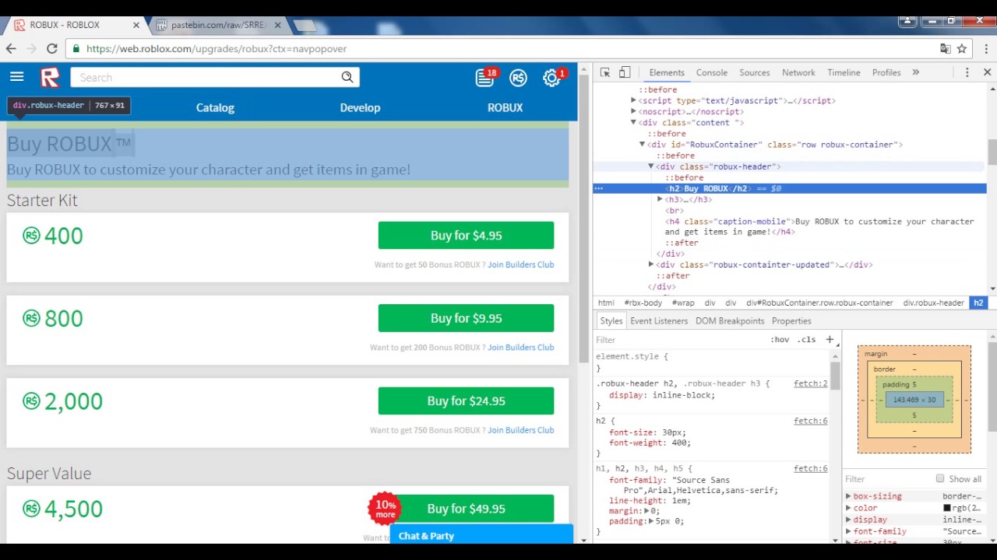Go to Catalog page
997x560 pixels.
pos(215,107)
